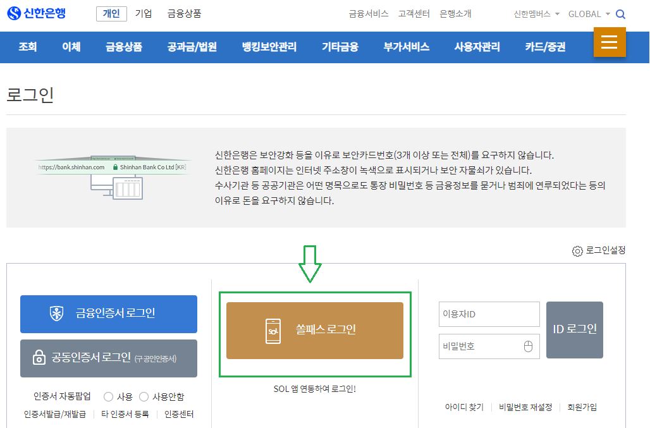
Task: Click the 'SOL 앱 연동하여 로그인!' text
Action: pyautogui.click(x=315, y=389)
